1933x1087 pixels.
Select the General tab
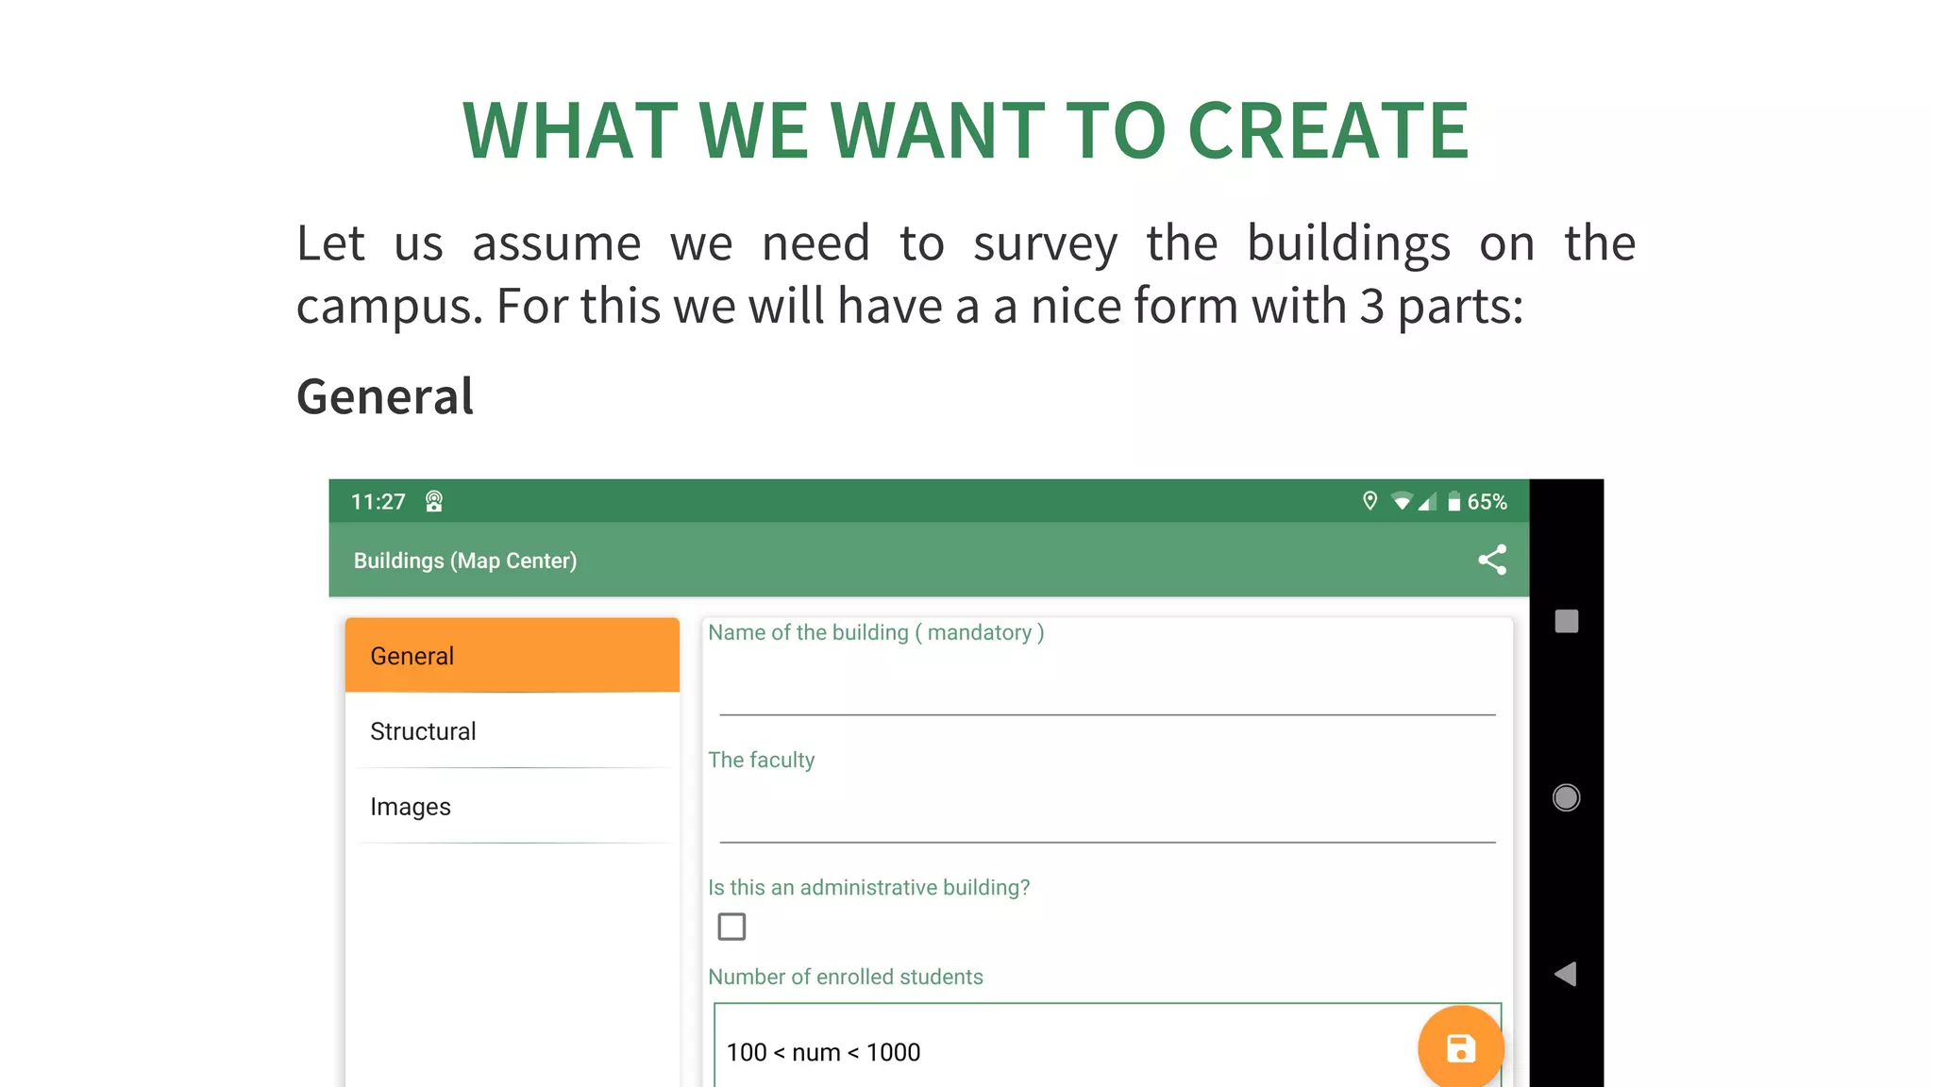pyautogui.click(x=513, y=656)
